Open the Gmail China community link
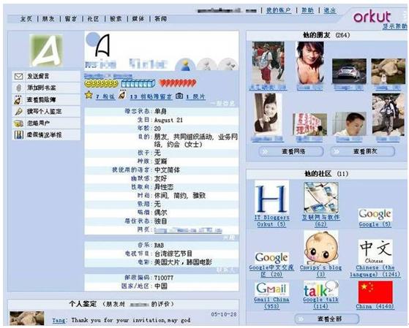The image size is (409, 328). tap(271, 303)
